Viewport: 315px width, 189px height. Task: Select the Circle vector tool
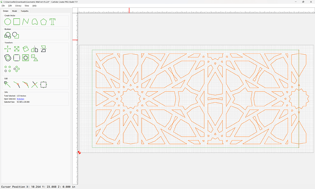(x=8, y=21)
